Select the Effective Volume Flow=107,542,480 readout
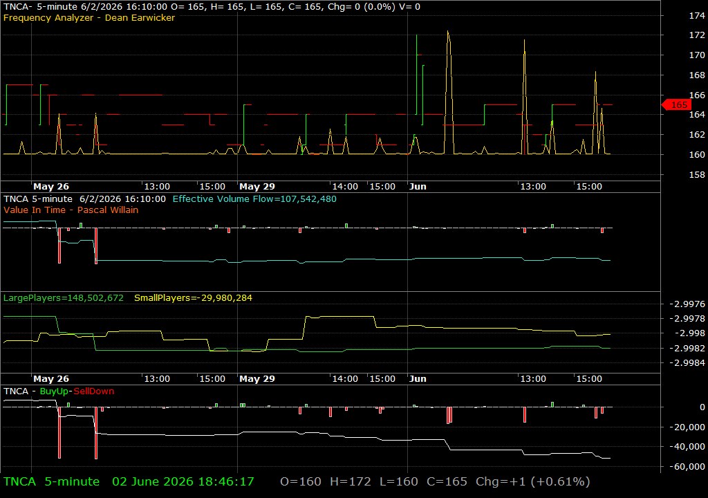This screenshot has height=498, width=708. click(x=254, y=199)
